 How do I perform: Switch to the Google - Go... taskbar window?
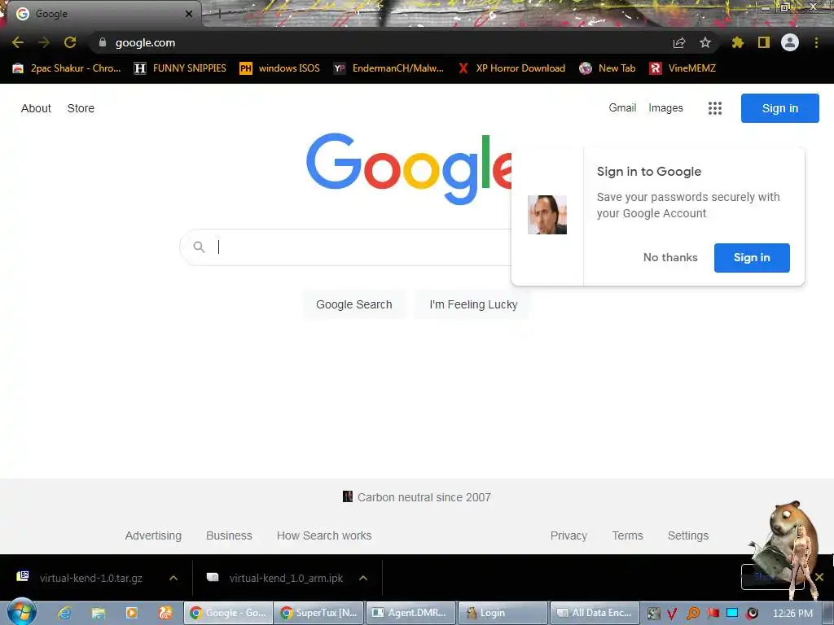coord(228,613)
